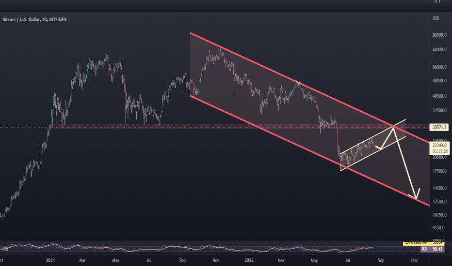Click the 'Bitcoin / U.S. Dollar, 1D, BITFINEX' chart title
Screen dimensions: 452x266
click(34, 19)
